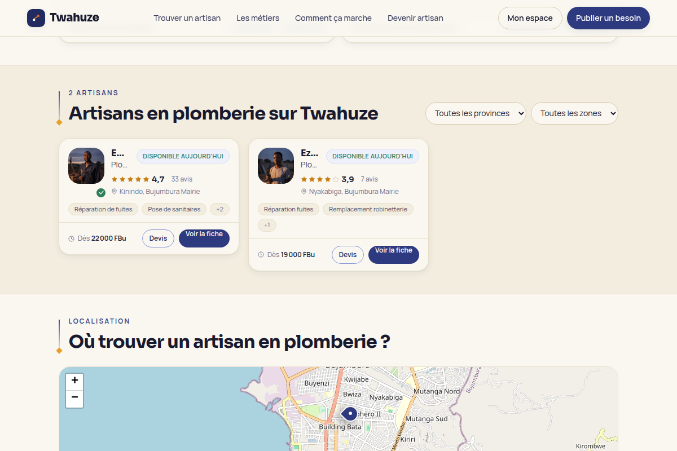Image resolution: width=677 pixels, height=451 pixels.
Task: Zoom in on the map
Action: 74,382
